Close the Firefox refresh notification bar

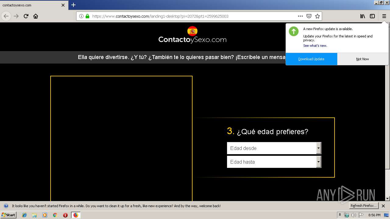tap(383, 206)
